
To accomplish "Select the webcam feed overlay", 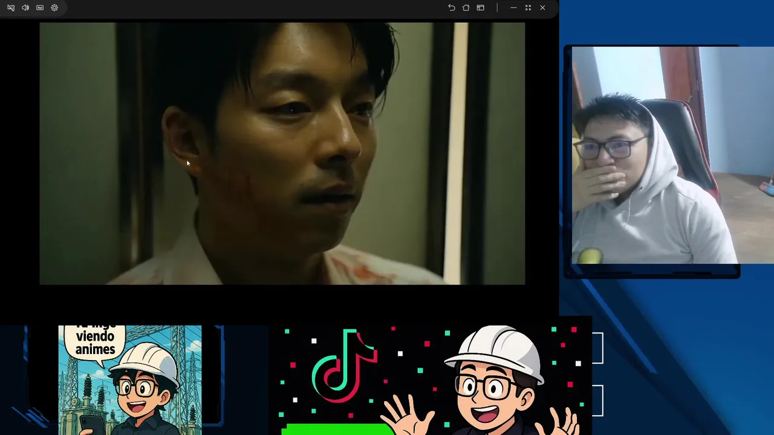I will coord(673,155).
